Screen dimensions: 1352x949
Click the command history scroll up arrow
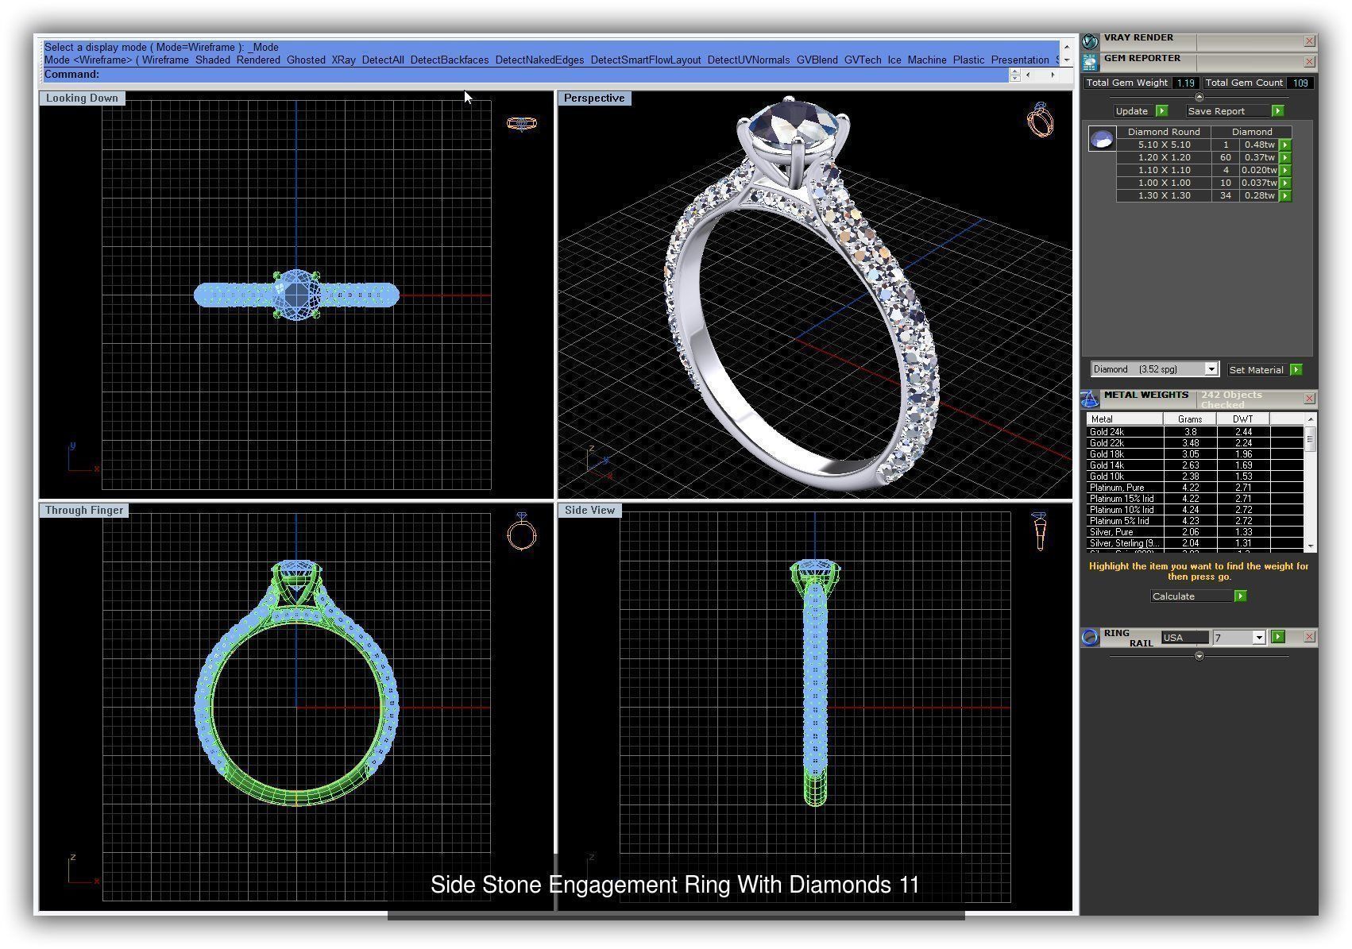coord(1066,47)
